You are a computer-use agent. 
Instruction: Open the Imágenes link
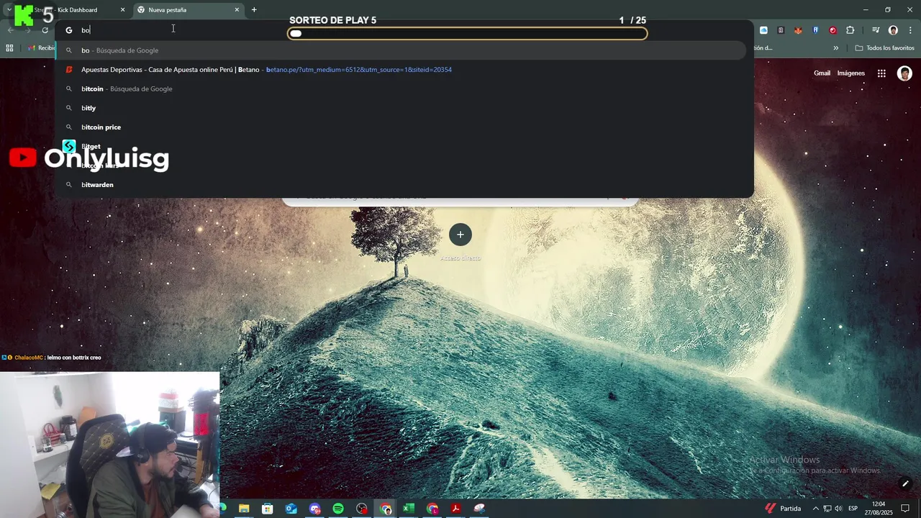tap(850, 73)
